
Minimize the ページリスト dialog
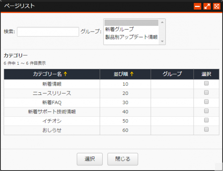pyautogui.click(x=197, y=6)
